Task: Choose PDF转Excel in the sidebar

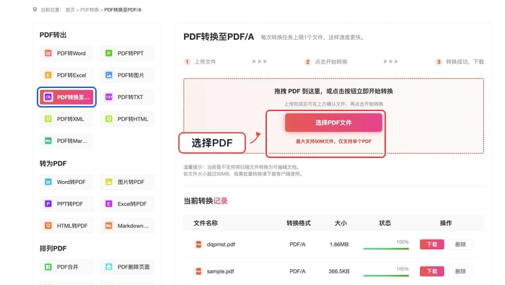Action: 66,75
